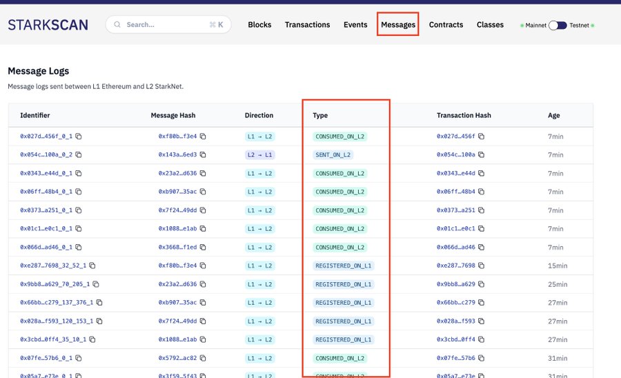Open message hash 0x143a…6ed3
The width and height of the screenshot is (621, 378).
coord(177,155)
